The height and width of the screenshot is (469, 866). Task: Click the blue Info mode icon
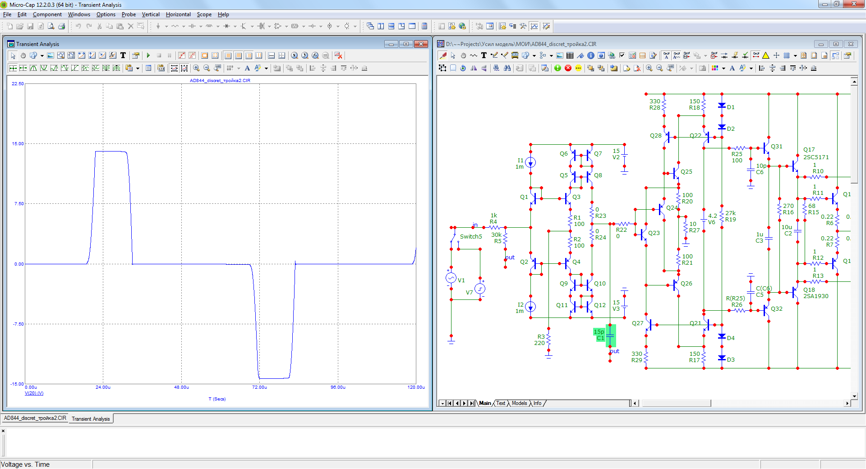[x=590, y=55]
